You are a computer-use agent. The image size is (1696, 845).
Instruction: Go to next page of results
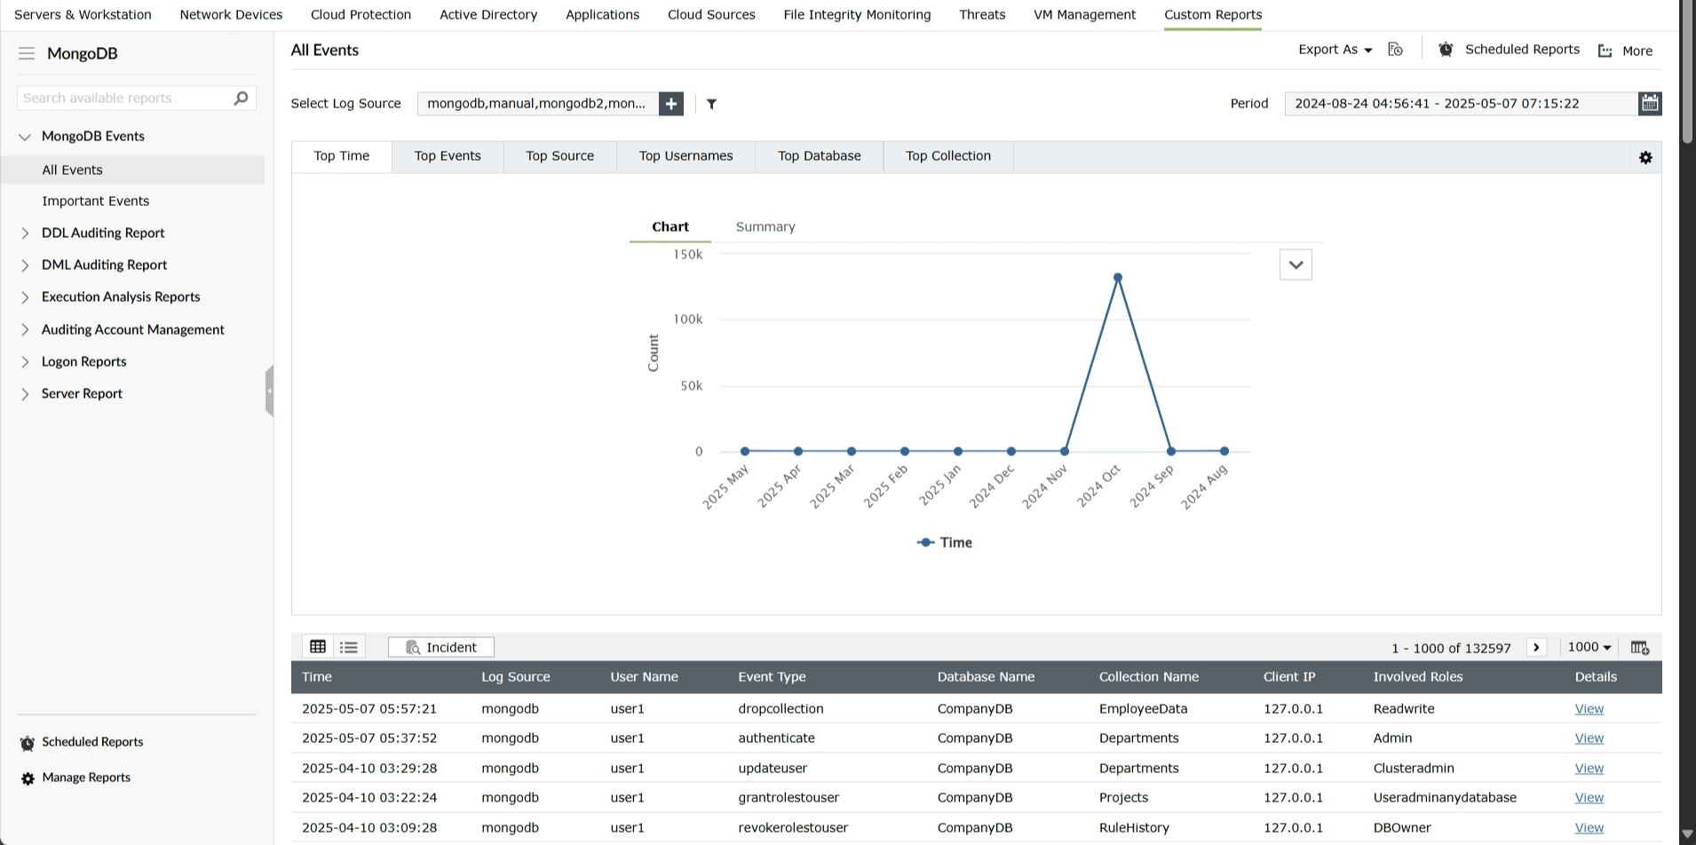(1536, 647)
